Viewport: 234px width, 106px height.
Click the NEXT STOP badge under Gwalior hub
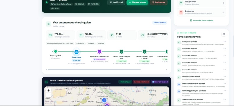121,61
